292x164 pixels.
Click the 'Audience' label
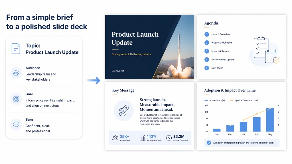pyautogui.click(x=33, y=68)
